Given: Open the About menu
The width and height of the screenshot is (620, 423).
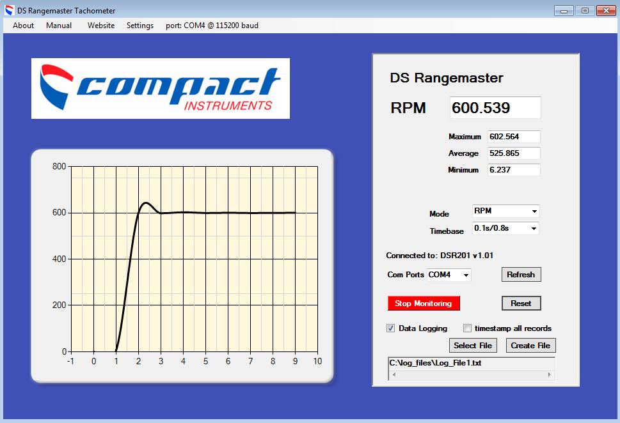Looking at the screenshot, I should (23, 26).
